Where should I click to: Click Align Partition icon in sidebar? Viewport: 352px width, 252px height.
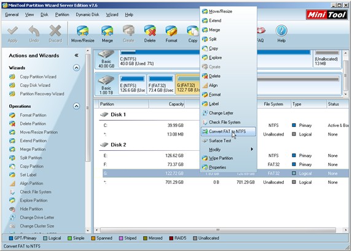click(x=12, y=183)
